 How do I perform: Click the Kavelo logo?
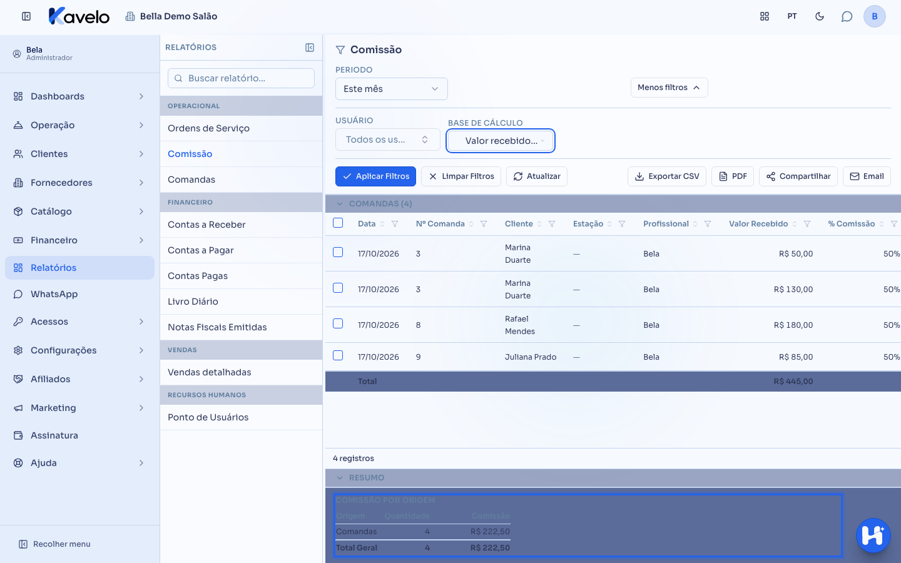[x=79, y=16]
